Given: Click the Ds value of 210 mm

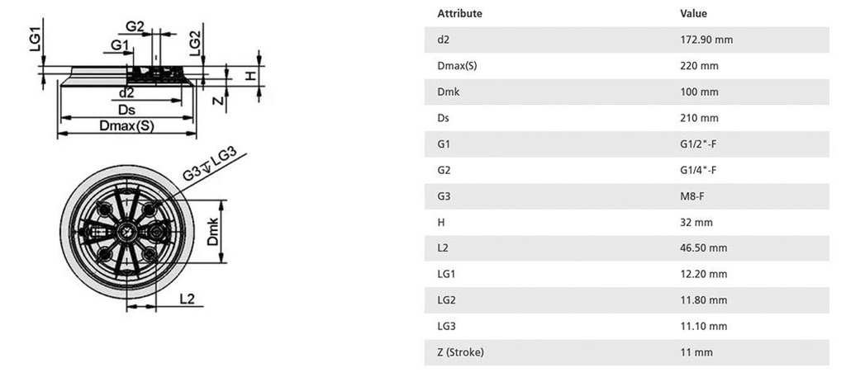Looking at the screenshot, I should (697, 118).
